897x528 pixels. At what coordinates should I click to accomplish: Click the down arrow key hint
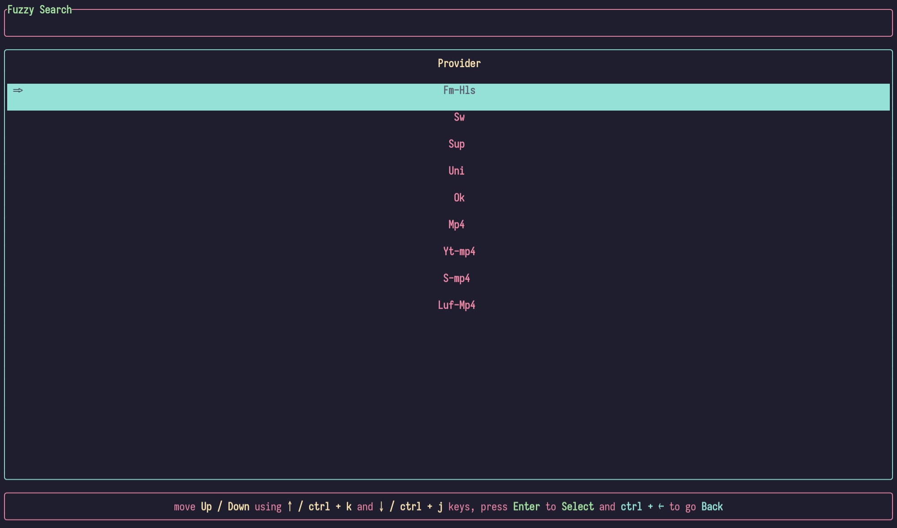(x=381, y=507)
